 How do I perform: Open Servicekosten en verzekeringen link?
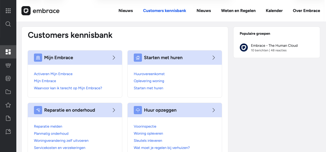[59, 148]
